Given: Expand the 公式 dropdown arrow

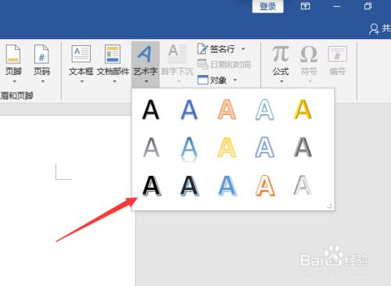Looking at the screenshot, I should pos(282,81).
